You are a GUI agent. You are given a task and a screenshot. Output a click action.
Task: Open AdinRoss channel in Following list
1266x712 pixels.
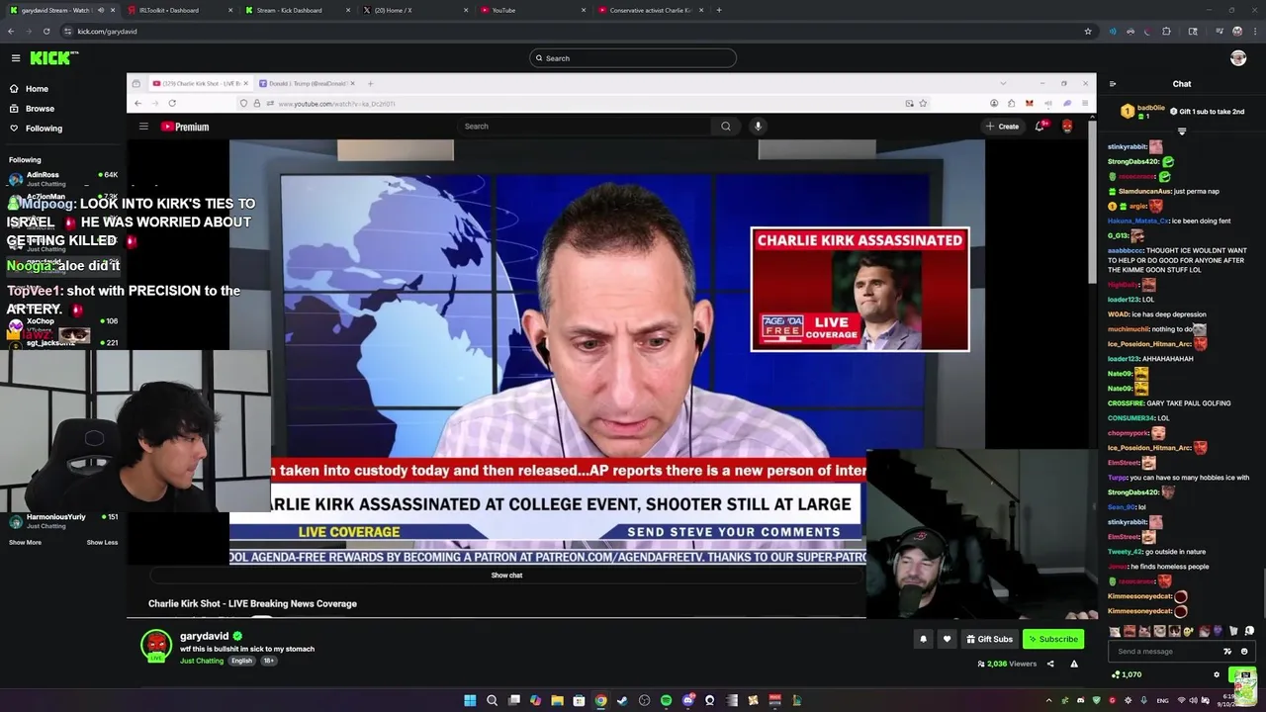[62, 179]
